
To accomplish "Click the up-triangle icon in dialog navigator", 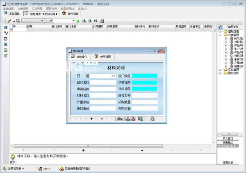I will 102,119.
